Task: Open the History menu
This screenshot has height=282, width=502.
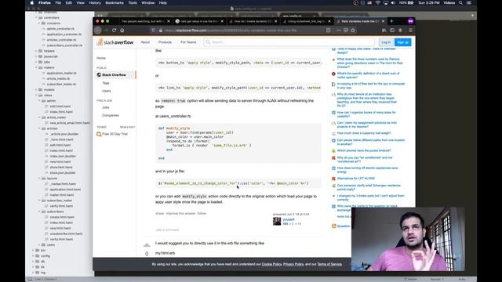Action: point(95,3)
